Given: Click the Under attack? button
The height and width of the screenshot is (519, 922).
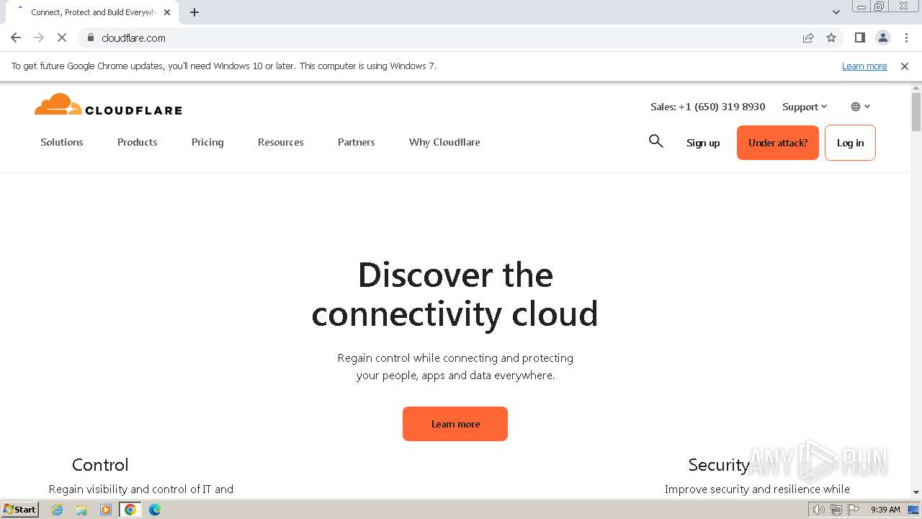Looking at the screenshot, I should (x=778, y=143).
